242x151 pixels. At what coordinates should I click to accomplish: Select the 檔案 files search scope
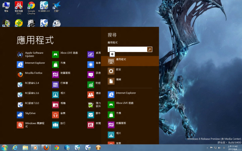click(x=130, y=81)
